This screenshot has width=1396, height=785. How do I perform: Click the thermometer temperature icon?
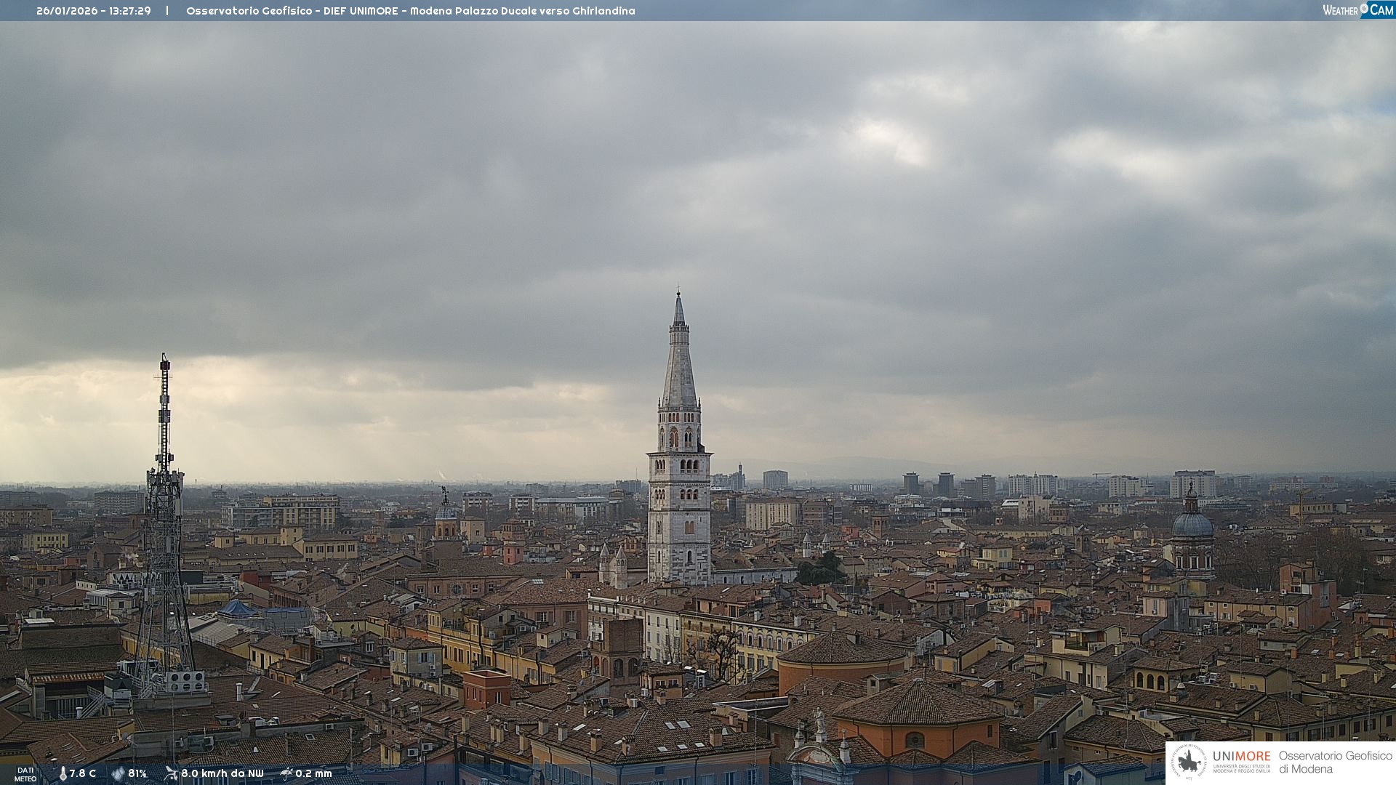63,774
